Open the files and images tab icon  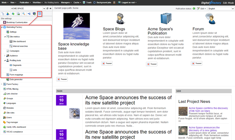click(x=18, y=14)
